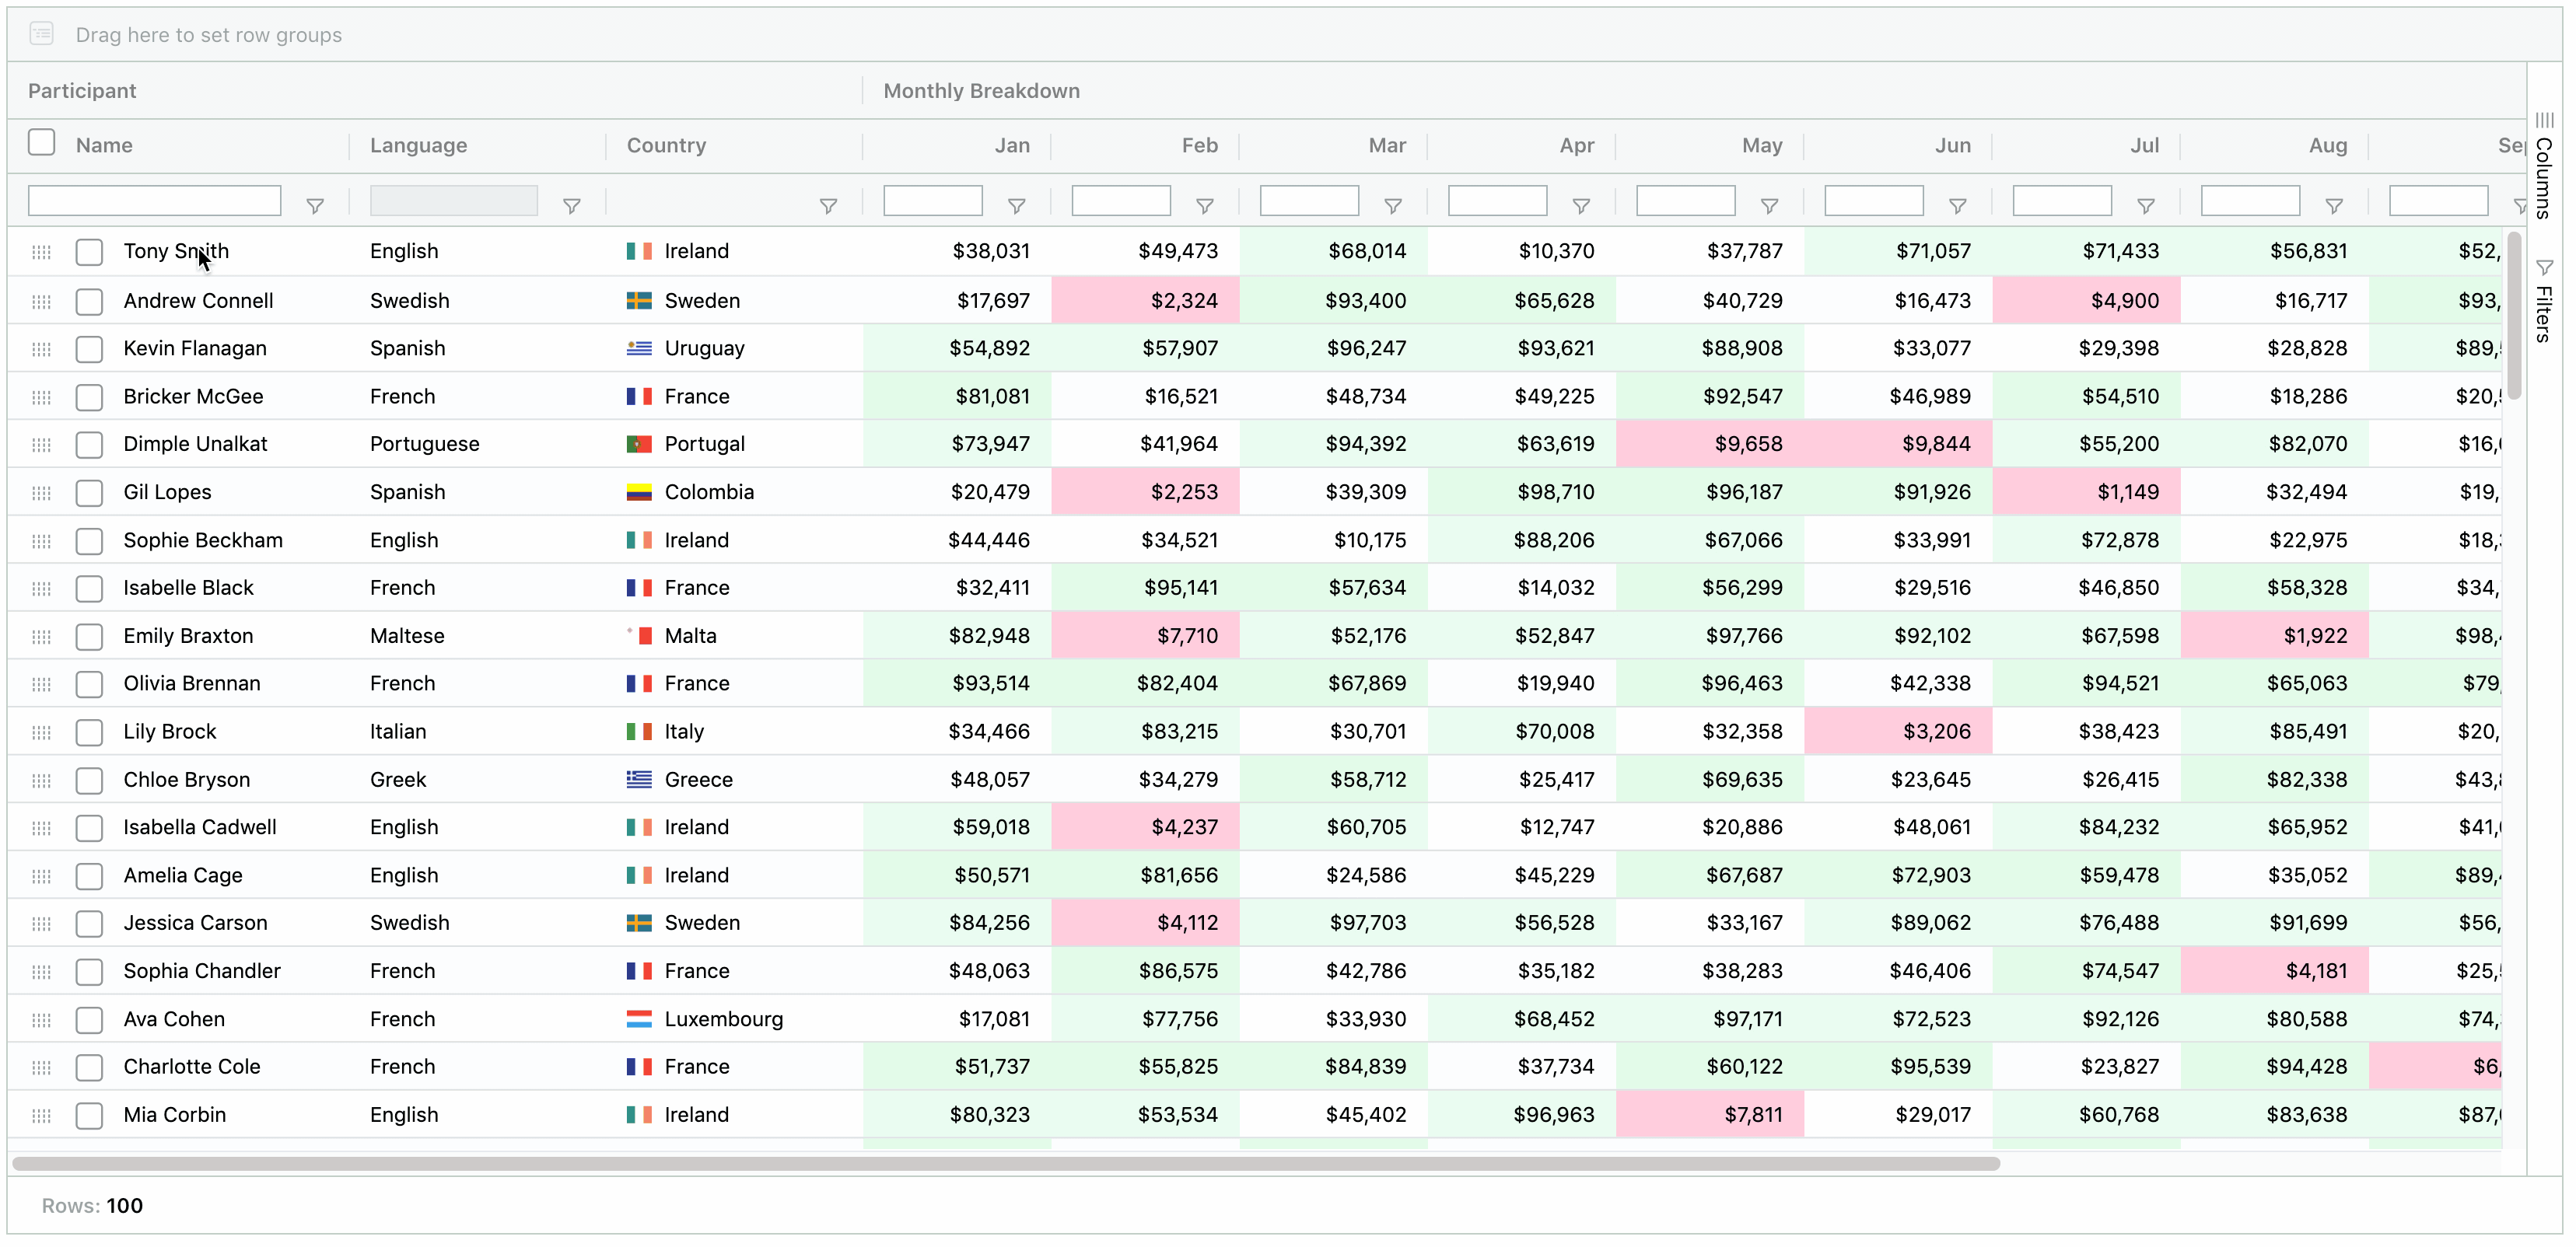The width and height of the screenshot is (2576, 1247).
Task: Toggle the checkbox for Dimple Unalkat
Action: 90,444
